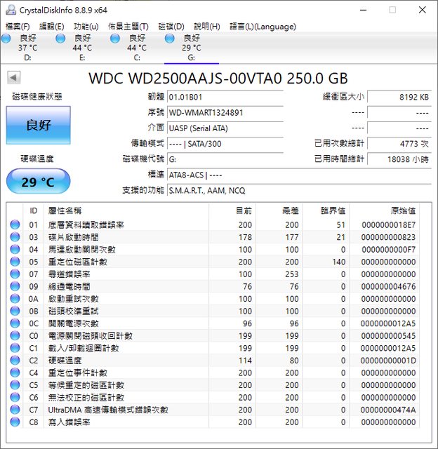Select drive C: status icon in disk bar
The height and width of the screenshot is (449, 438).
click(x=115, y=39)
